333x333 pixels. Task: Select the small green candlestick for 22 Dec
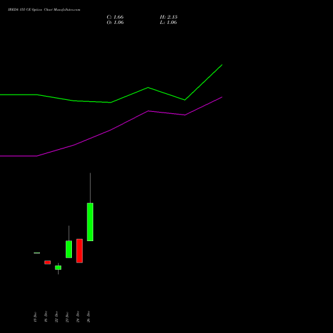pyautogui.click(x=58, y=268)
